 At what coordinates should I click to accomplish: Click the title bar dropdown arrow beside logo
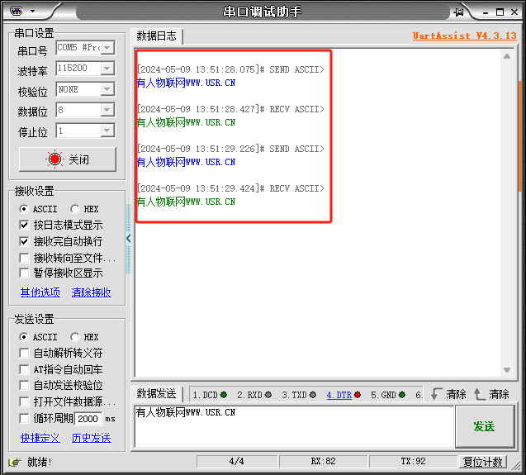coord(32,11)
